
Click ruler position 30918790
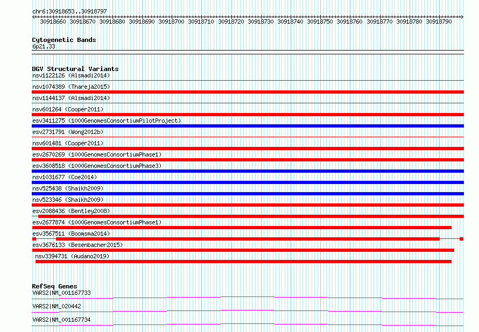click(x=439, y=22)
